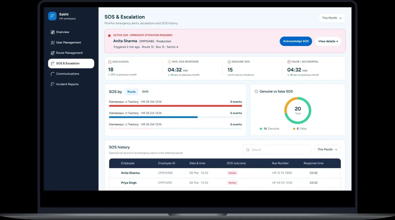
Task: Open the This Month dropdown in SOS history
Action: pyautogui.click(x=327, y=150)
